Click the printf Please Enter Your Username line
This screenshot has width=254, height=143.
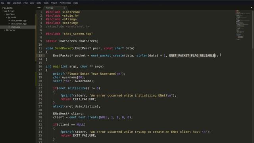[89, 74]
